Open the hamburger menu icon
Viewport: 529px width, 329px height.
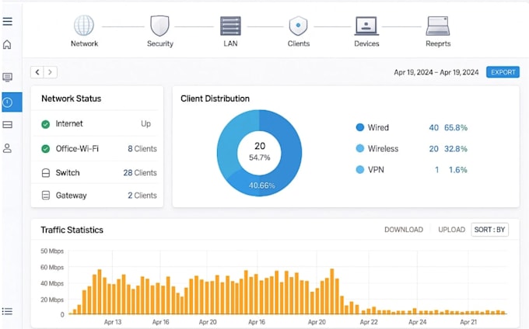pos(8,22)
